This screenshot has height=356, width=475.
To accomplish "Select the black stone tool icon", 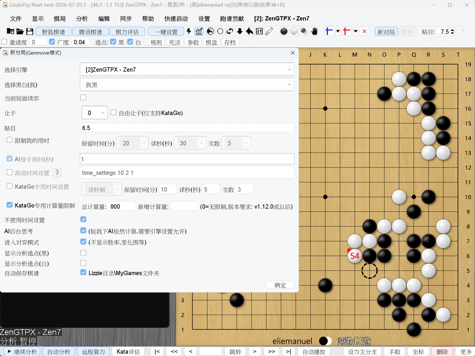I will point(284,32).
